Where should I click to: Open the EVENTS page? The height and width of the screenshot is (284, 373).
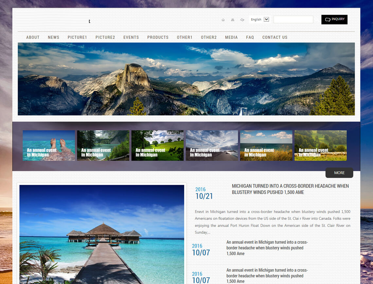click(131, 37)
